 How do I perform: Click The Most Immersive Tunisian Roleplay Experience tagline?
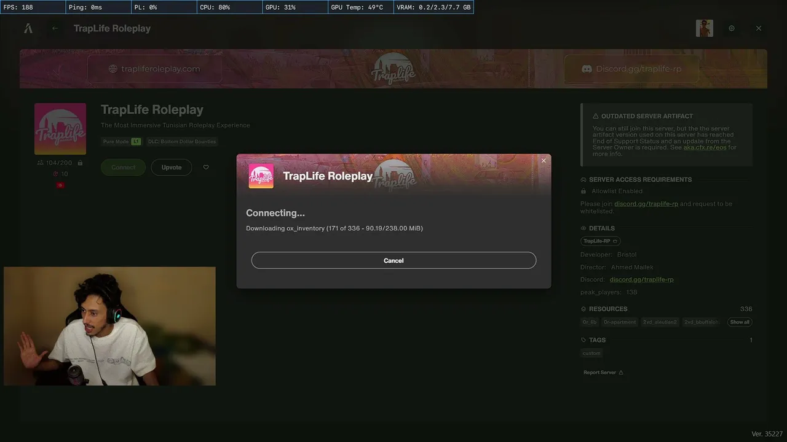coord(175,125)
